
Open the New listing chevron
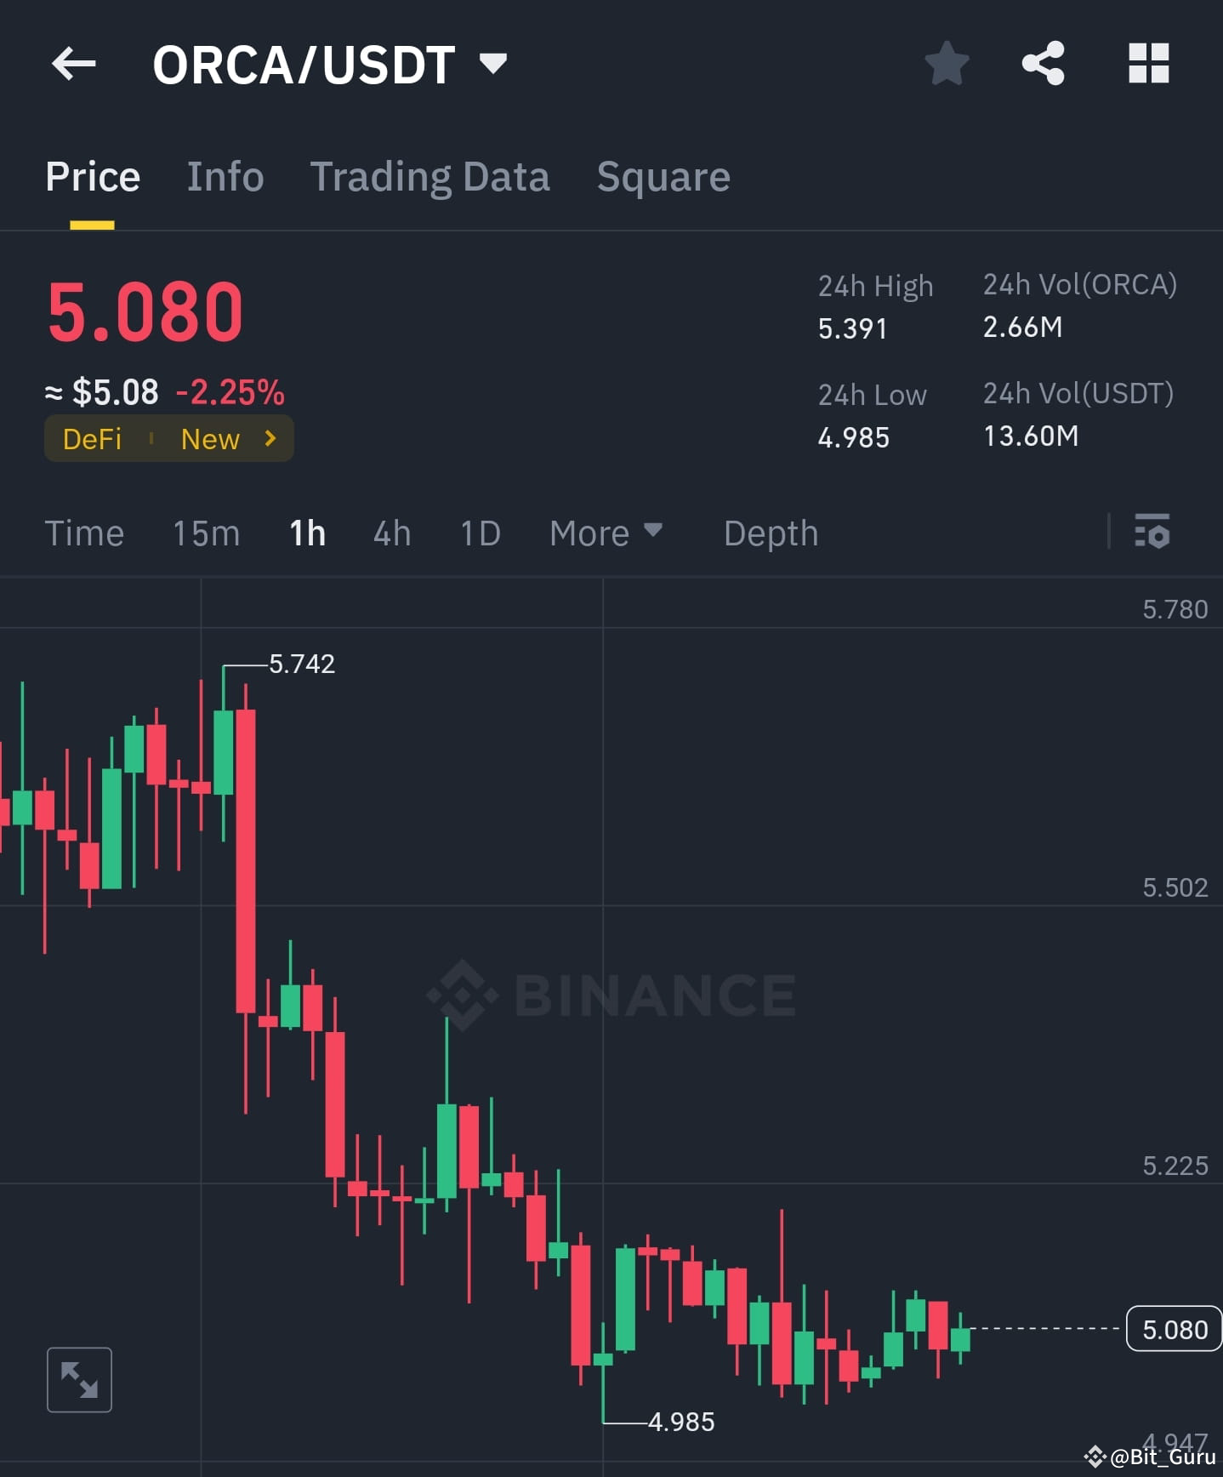tap(270, 439)
